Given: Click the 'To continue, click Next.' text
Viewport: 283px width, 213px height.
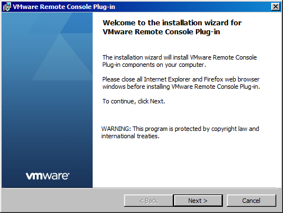Looking at the screenshot, I should pos(134,101).
